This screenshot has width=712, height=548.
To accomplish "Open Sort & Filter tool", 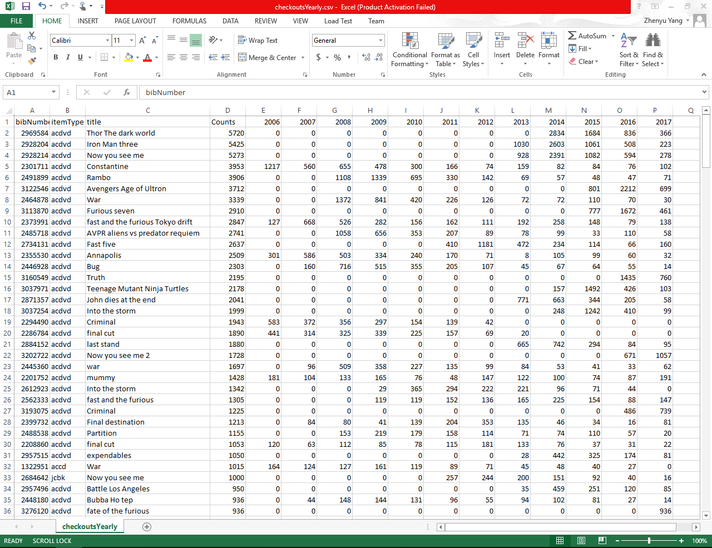I will [x=629, y=50].
